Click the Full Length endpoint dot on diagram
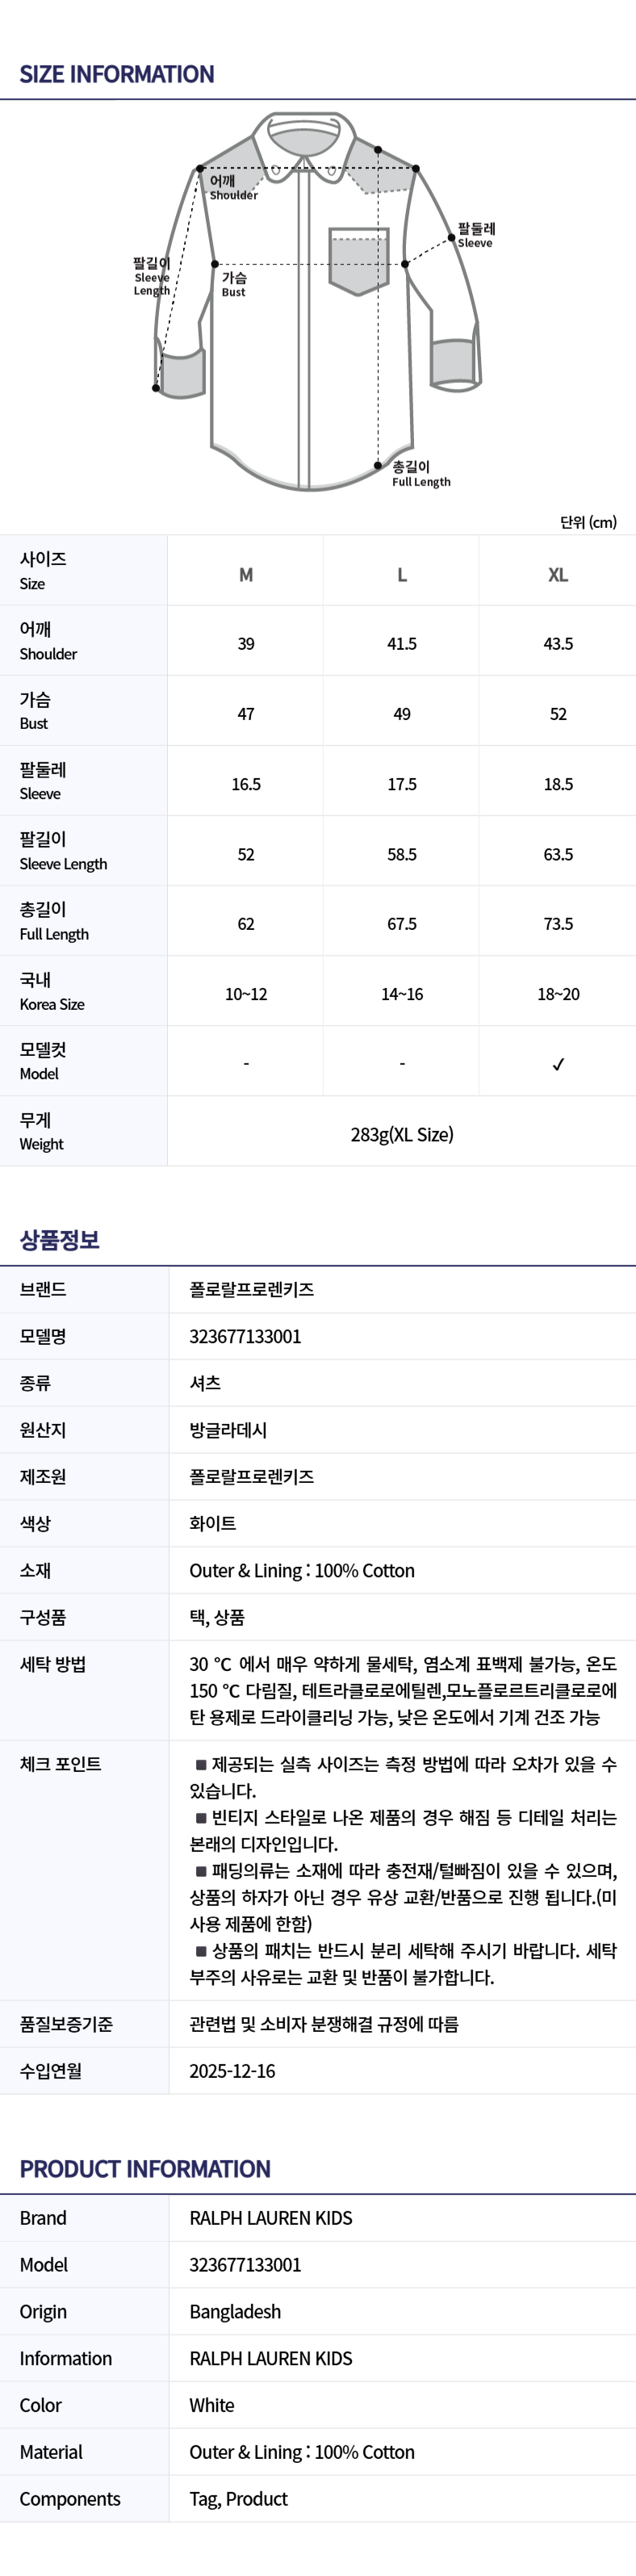Viewport: 636px width, 2576px height. [x=378, y=465]
